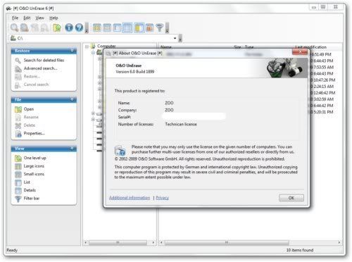
Task: Open the Help menu
Action: 54,18
